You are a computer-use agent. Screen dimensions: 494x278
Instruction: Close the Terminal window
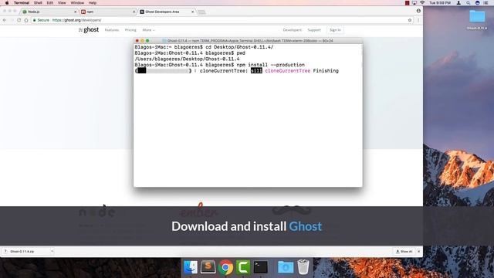click(x=137, y=41)
